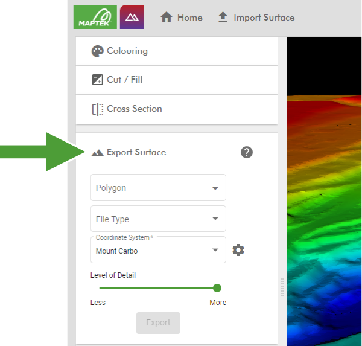Click the Cut / Fill icon

coord(97,80)
